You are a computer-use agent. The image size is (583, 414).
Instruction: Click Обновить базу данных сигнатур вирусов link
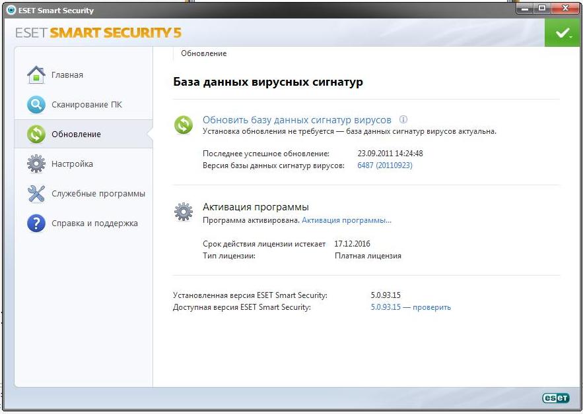tap(296, 120)
